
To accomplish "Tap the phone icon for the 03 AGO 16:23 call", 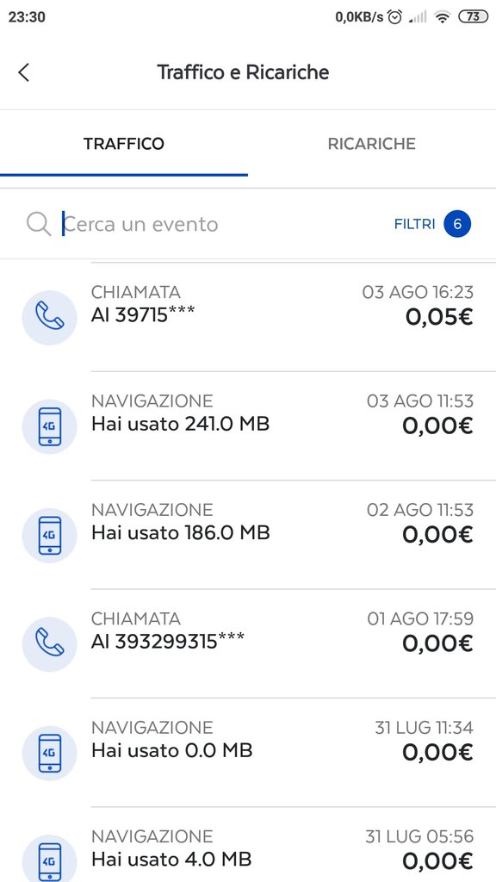I will [49, 317].
